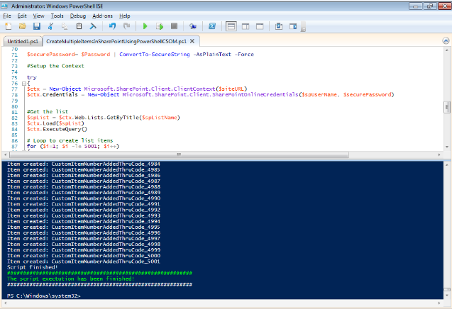This screenshot has width=452, height=309.
Task: Click console pane scrollbar down arrow
Action: click(x=446, y=296)
